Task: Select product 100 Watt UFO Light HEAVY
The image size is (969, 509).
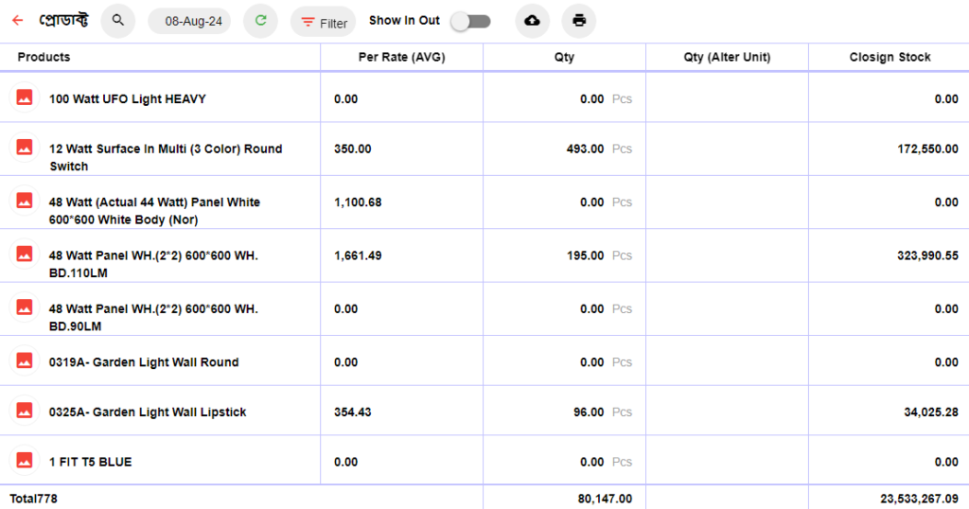Action: (128, 98)
